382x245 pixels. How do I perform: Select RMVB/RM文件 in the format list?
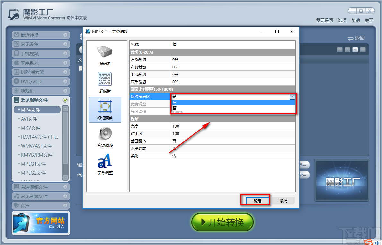click(37, 155)
